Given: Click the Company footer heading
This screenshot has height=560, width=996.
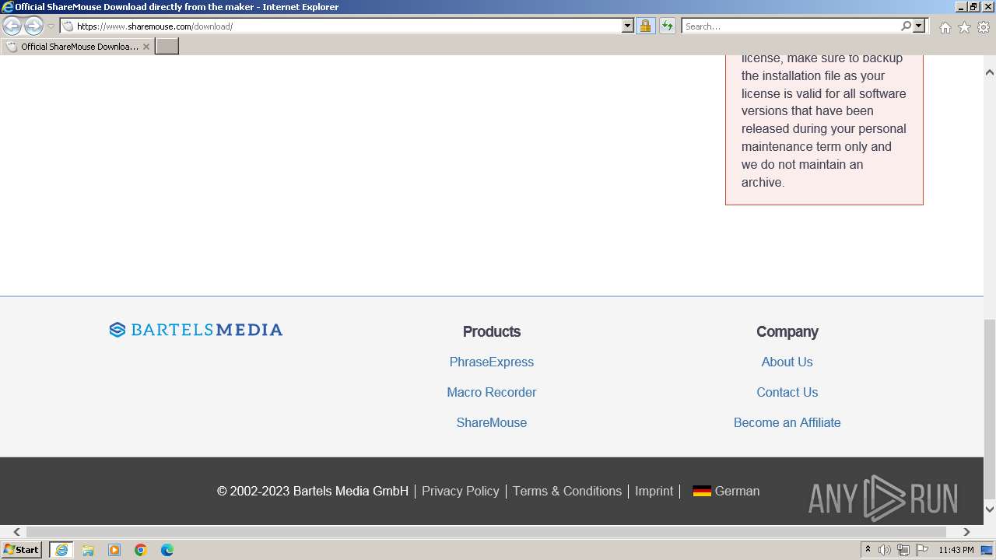Looking at the screenshot, I should [x=787, y=331].
